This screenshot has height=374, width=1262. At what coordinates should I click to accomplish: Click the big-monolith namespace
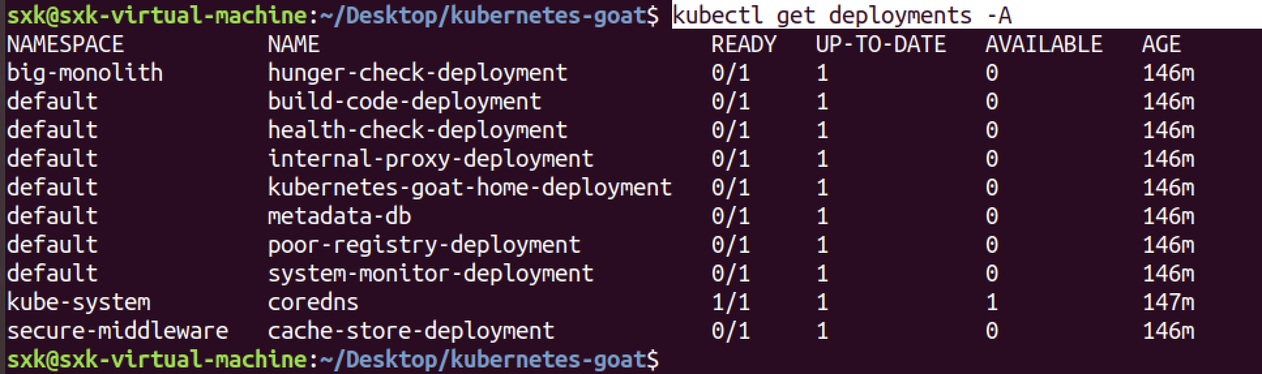(x=85, y=72)
